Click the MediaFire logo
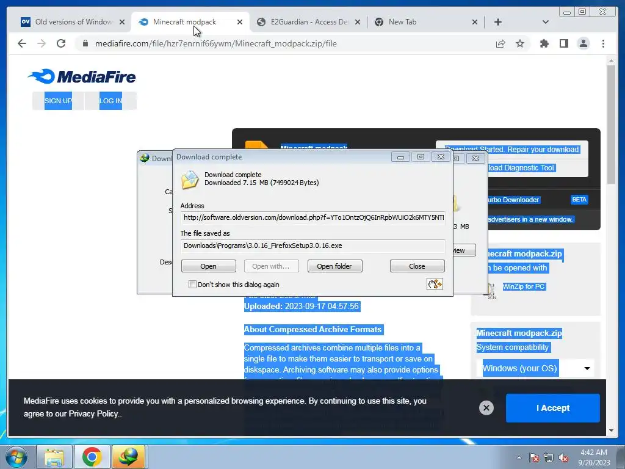The width and height of the screenshot is (625, 469). coord(82,76)
